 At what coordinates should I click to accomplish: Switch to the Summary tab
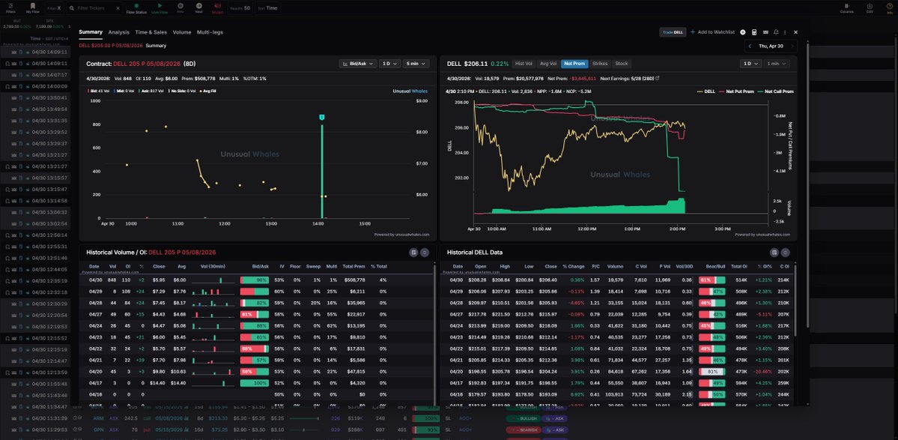91,32
